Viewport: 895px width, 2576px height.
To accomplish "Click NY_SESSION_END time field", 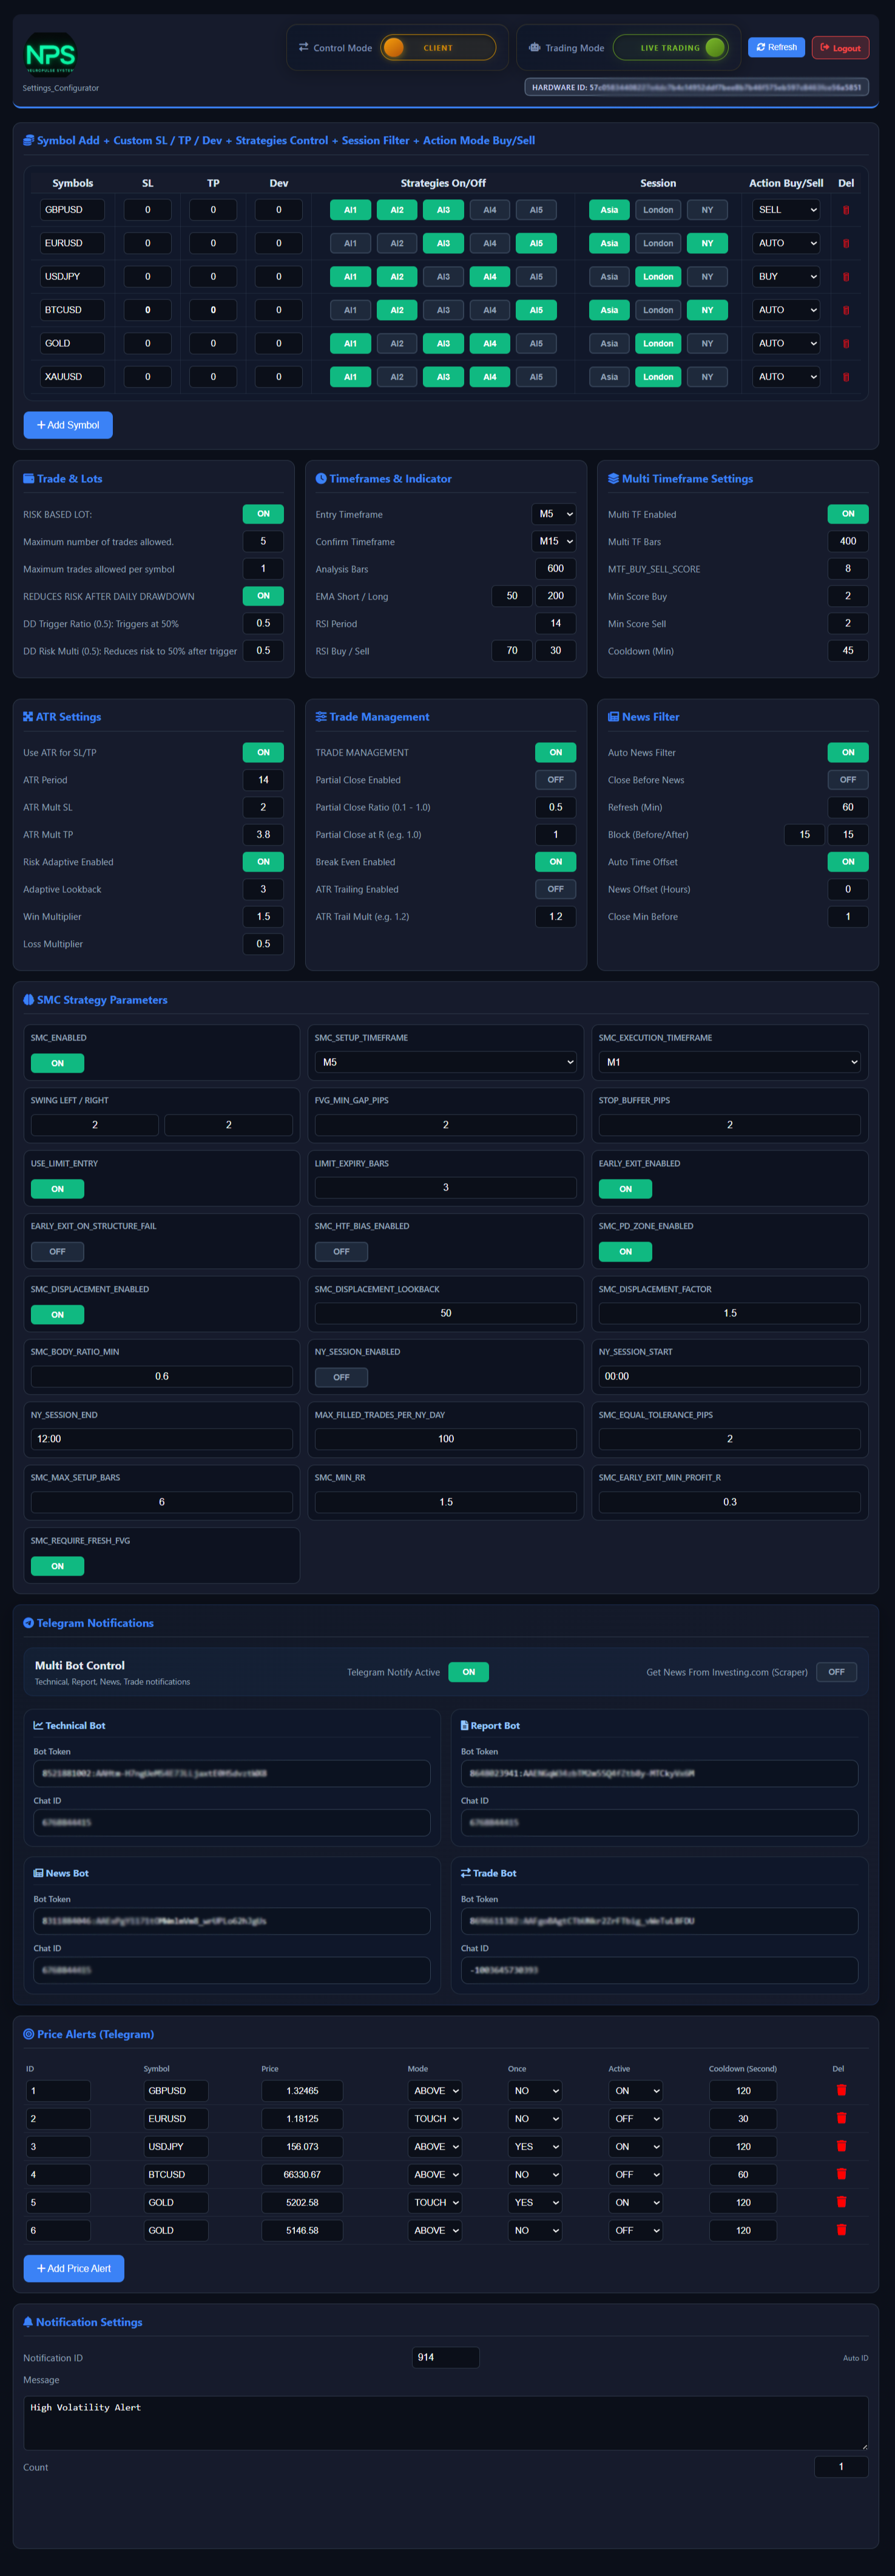I will 162,1439.
